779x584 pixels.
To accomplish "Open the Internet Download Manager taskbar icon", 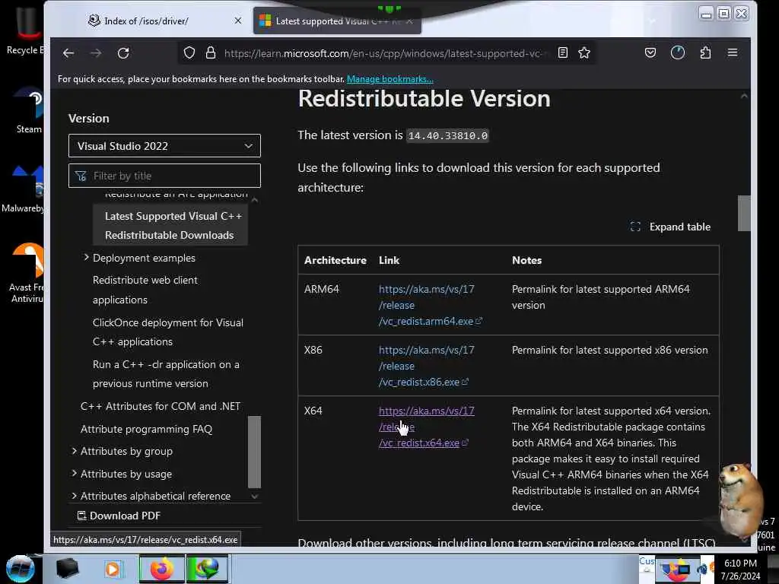I will pos(207,569).
